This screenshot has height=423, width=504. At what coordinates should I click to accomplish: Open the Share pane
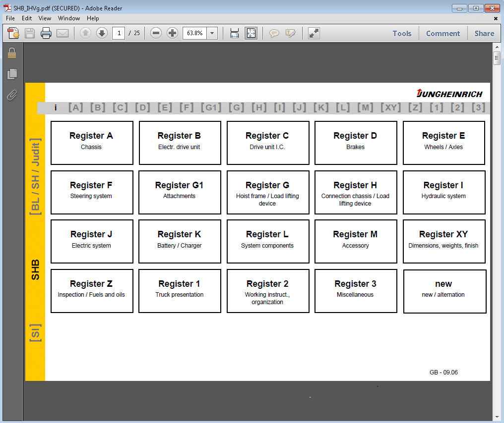coord(484,33)
